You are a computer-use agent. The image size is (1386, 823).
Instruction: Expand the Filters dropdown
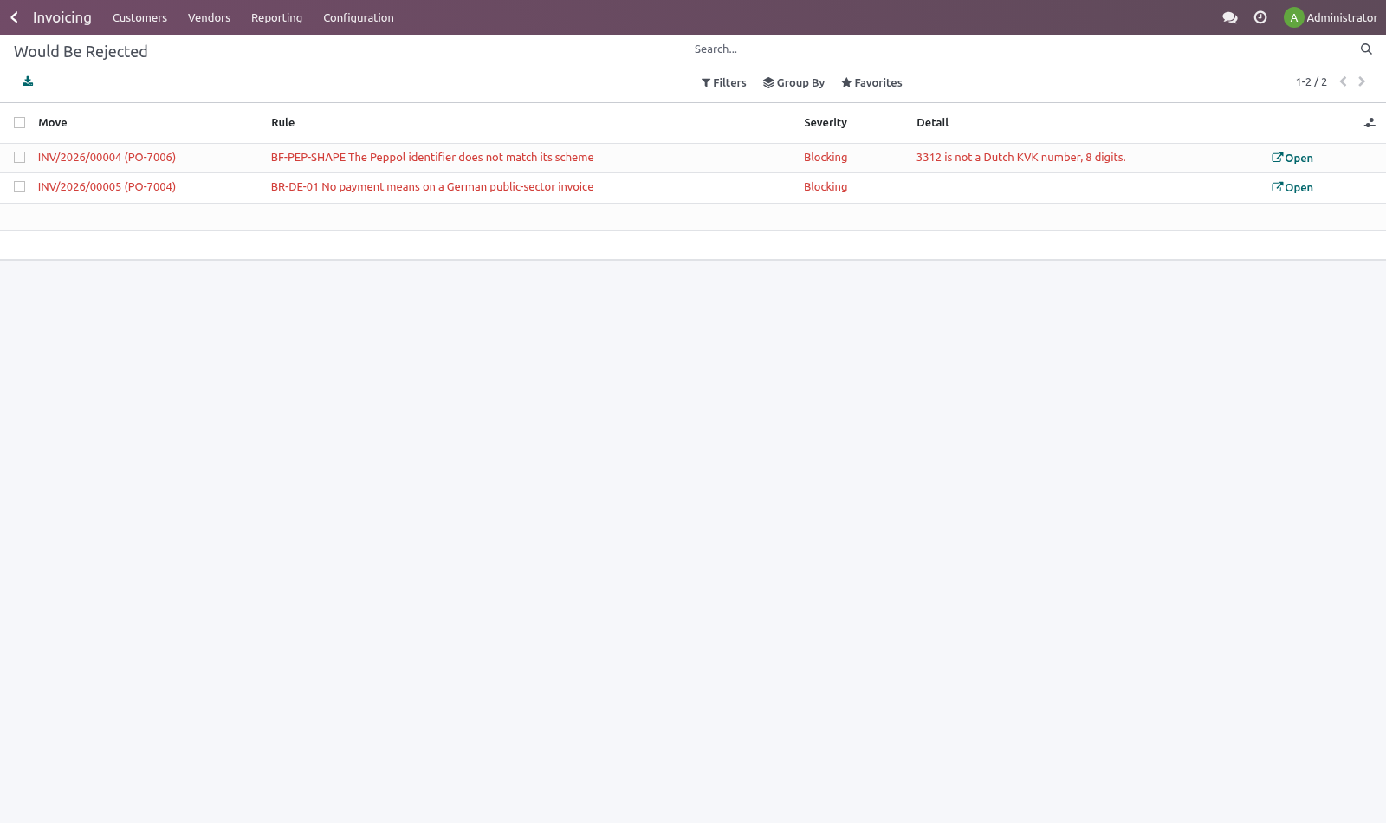pos(723,83)
